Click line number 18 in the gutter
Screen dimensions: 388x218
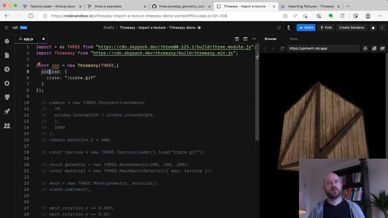(x=27, y=152)
